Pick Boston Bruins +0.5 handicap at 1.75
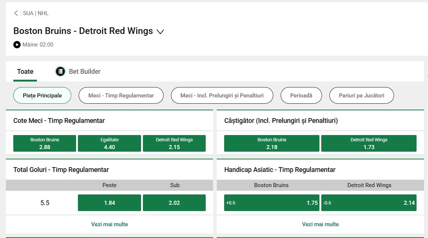Viewport: 428px width, 238px height. 271,203
